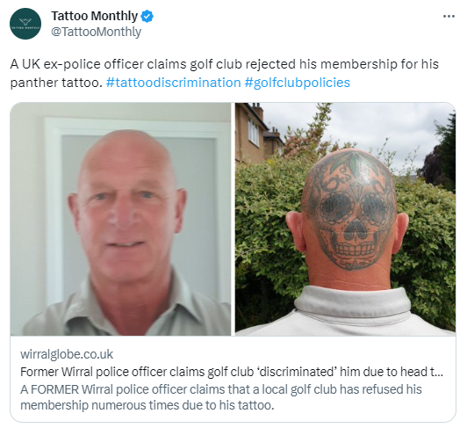Open the #tattoodiscrimination hashtag
This screenshot has height=428, width=467.
pyautogui.click(x=173, y=83)
